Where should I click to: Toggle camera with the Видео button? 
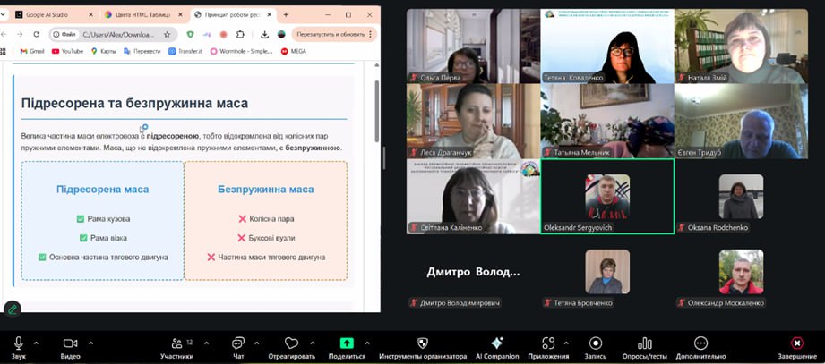coord(70,343)
